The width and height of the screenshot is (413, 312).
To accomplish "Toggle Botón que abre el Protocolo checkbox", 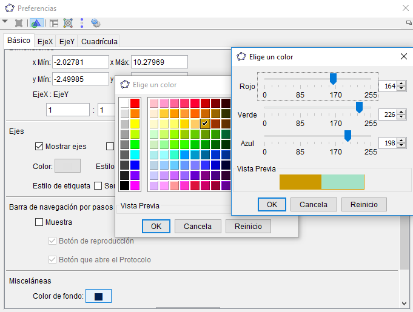I will [x=52, y=260].
